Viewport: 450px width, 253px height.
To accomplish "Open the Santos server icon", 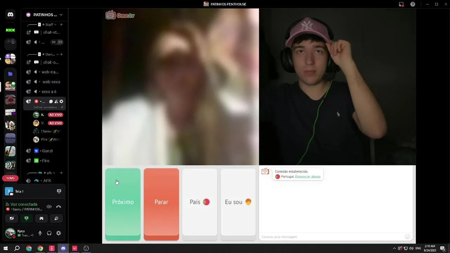I will [x=10, y=138].
